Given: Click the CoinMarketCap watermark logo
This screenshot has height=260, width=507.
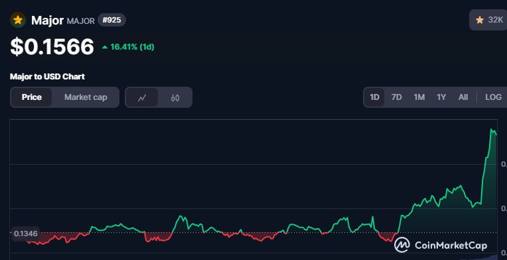Looking at the screenshot, I should 441,245.
